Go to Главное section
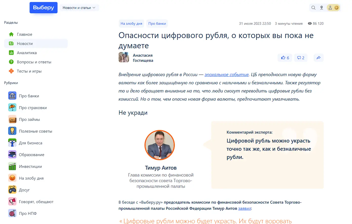 point(25,34)
